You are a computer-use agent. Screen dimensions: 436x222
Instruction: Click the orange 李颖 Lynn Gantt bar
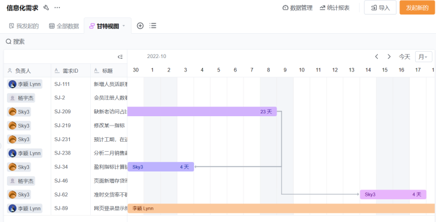(281, 209)
